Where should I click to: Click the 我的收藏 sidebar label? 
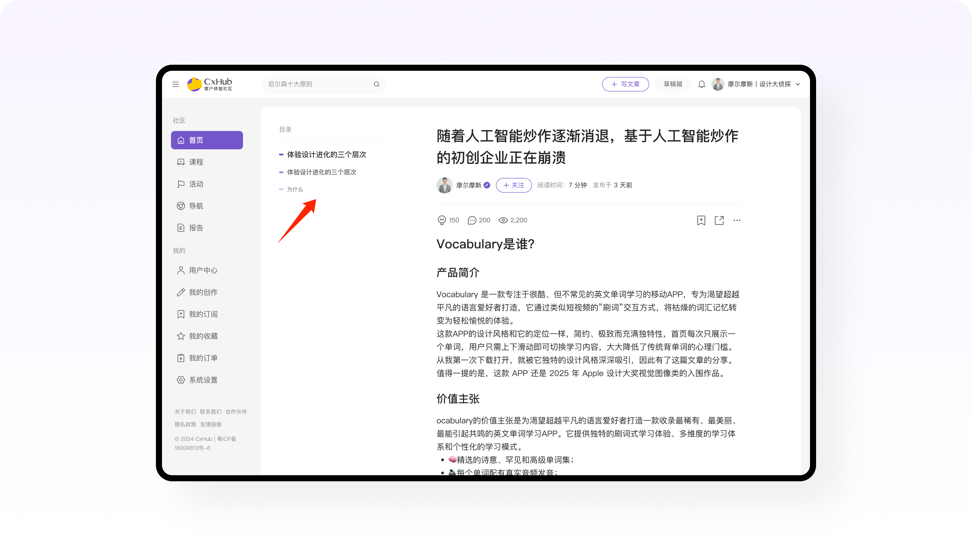203,336
